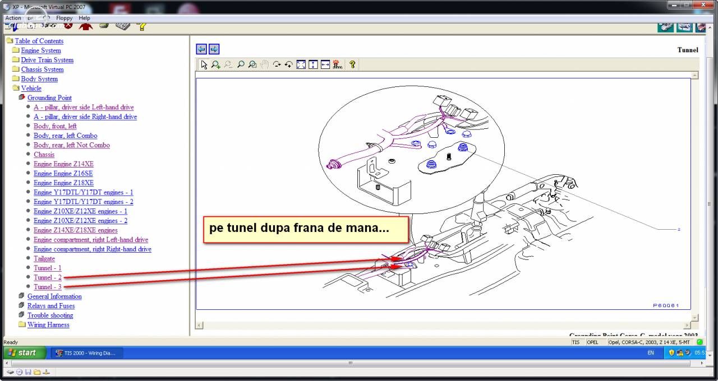718x381 pixels.
Task: Click the middle car icon at top right
Action: coord(684,26)
